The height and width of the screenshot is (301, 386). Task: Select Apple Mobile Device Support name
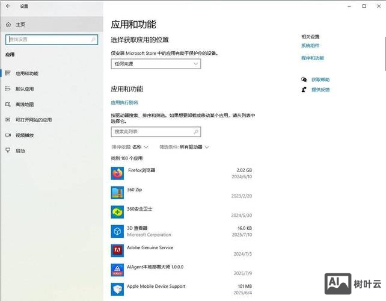click(156, 286)
